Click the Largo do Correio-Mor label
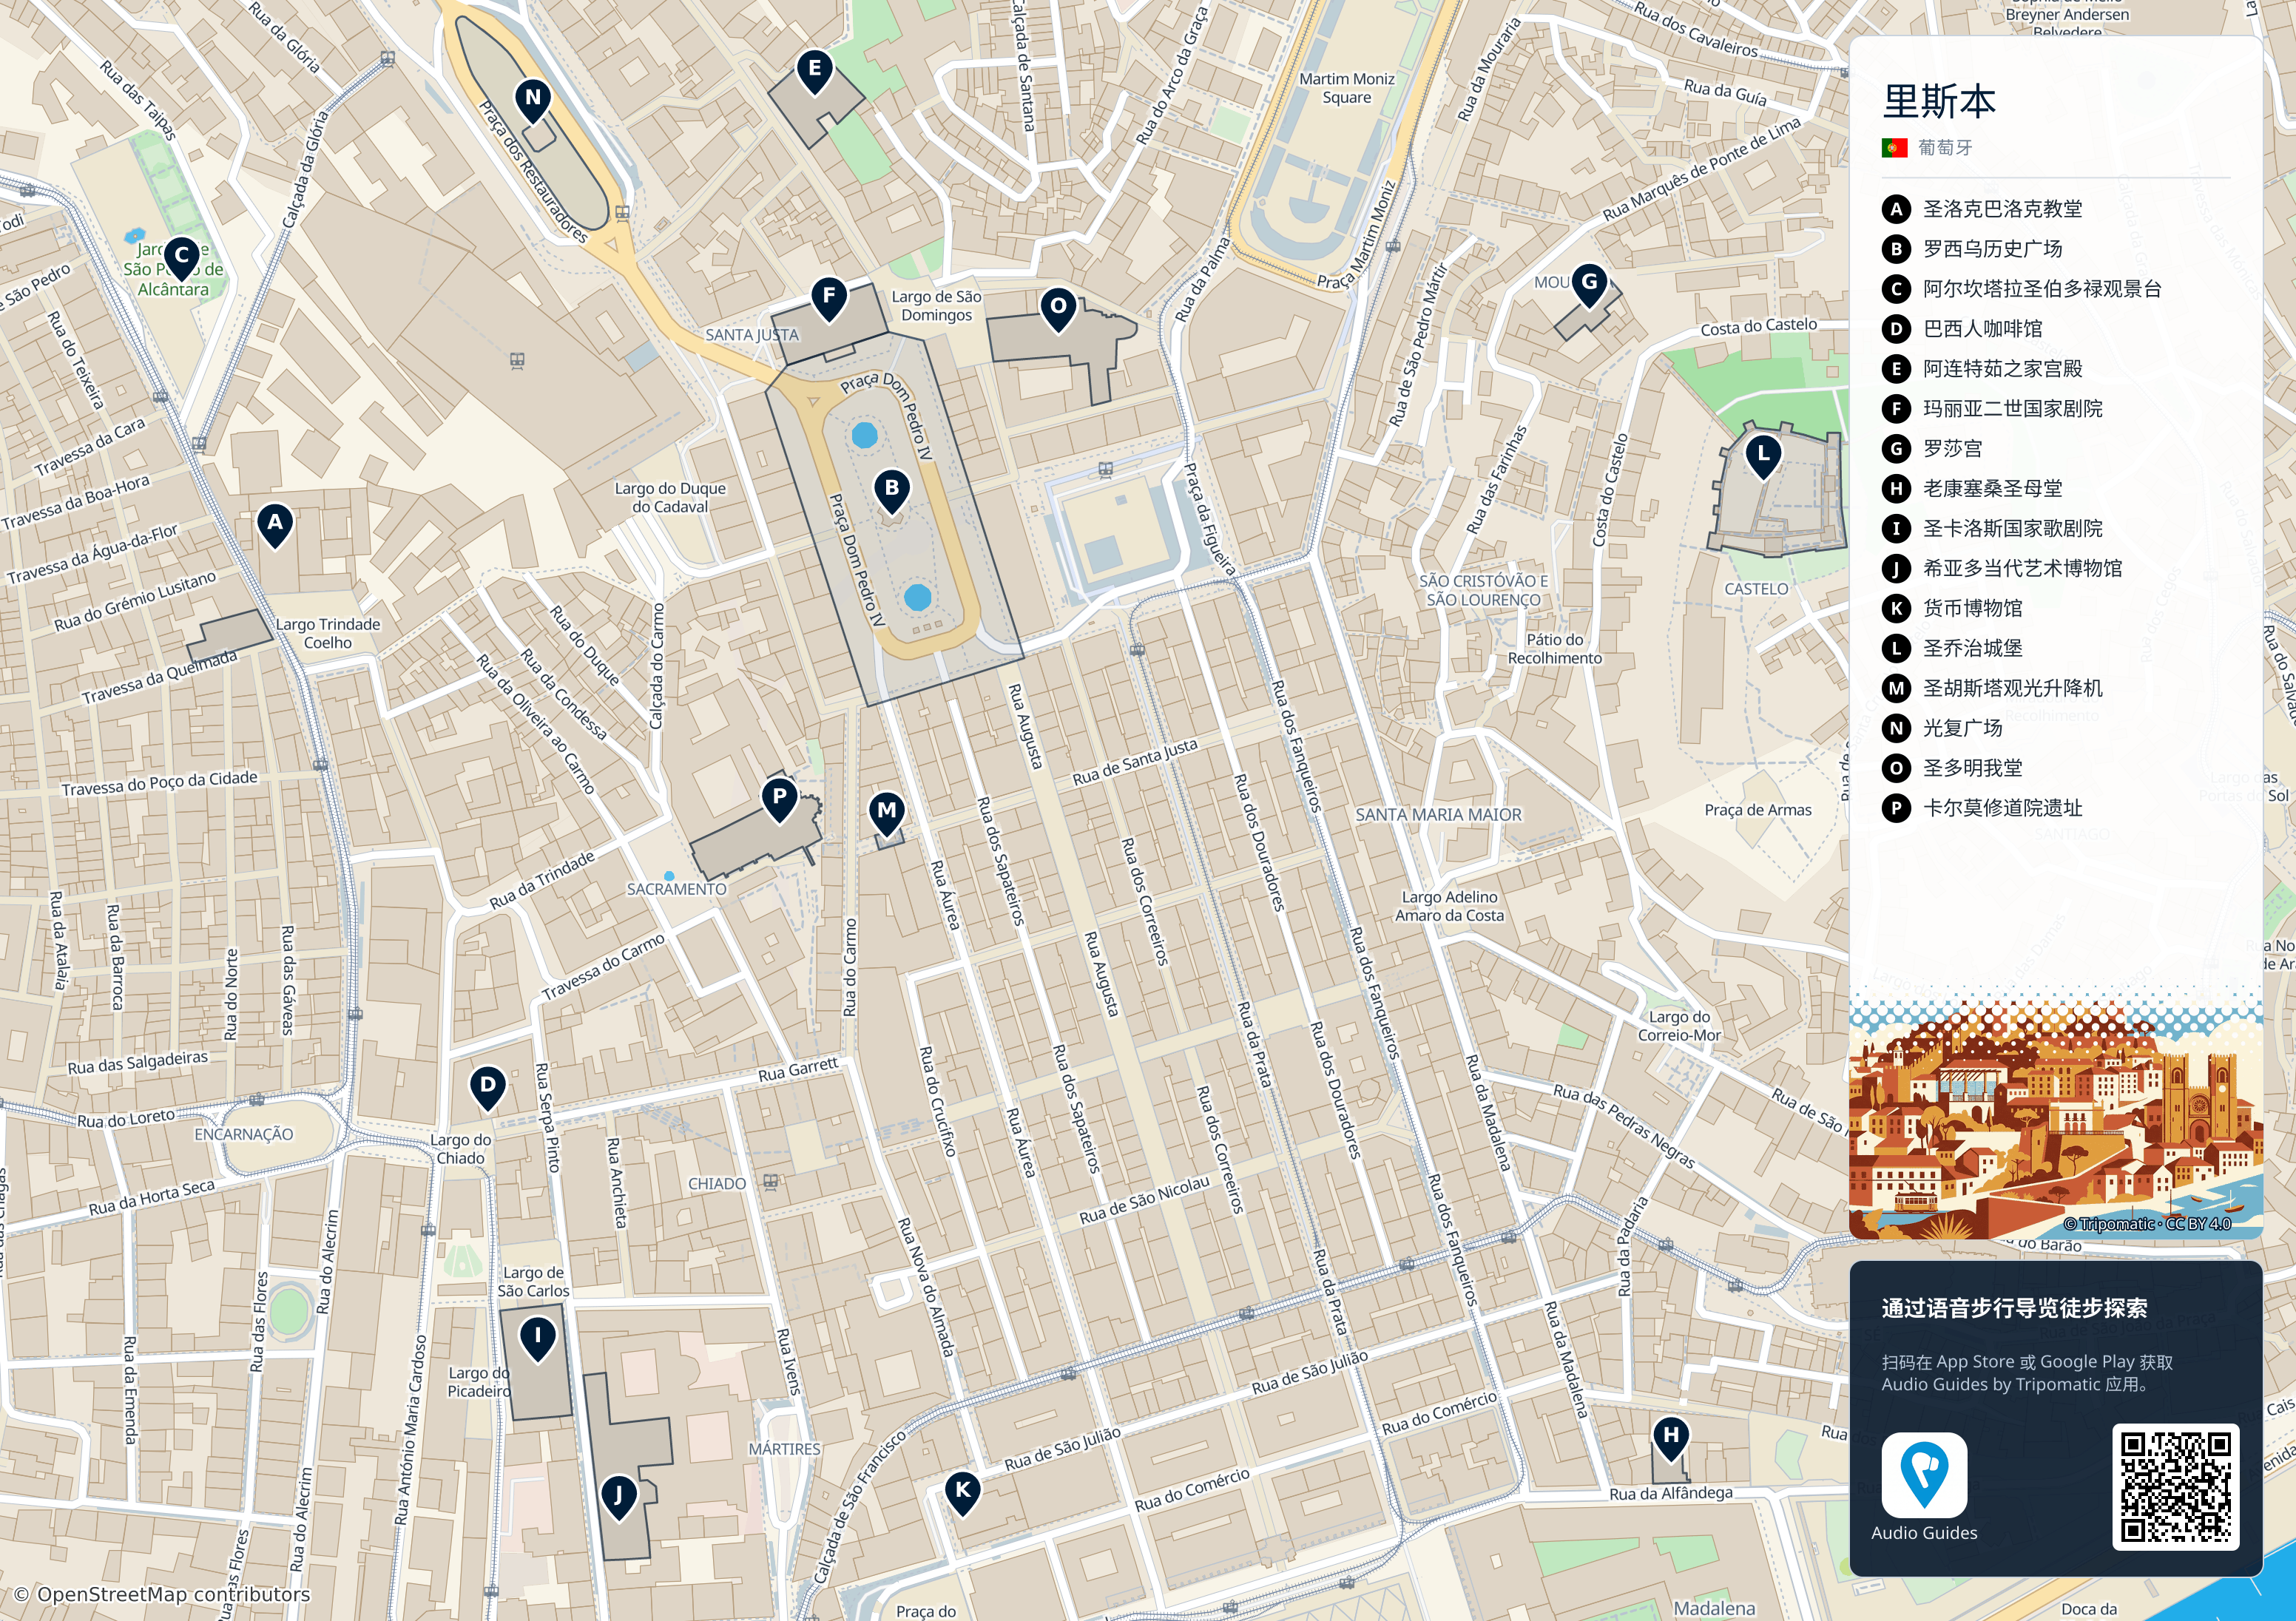The height and width of the screenshot is (1621, 2296). [x=1679, y=1026]
